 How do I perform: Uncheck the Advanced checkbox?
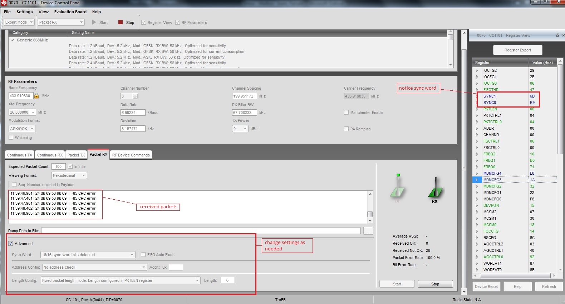(x=11, y=244)
